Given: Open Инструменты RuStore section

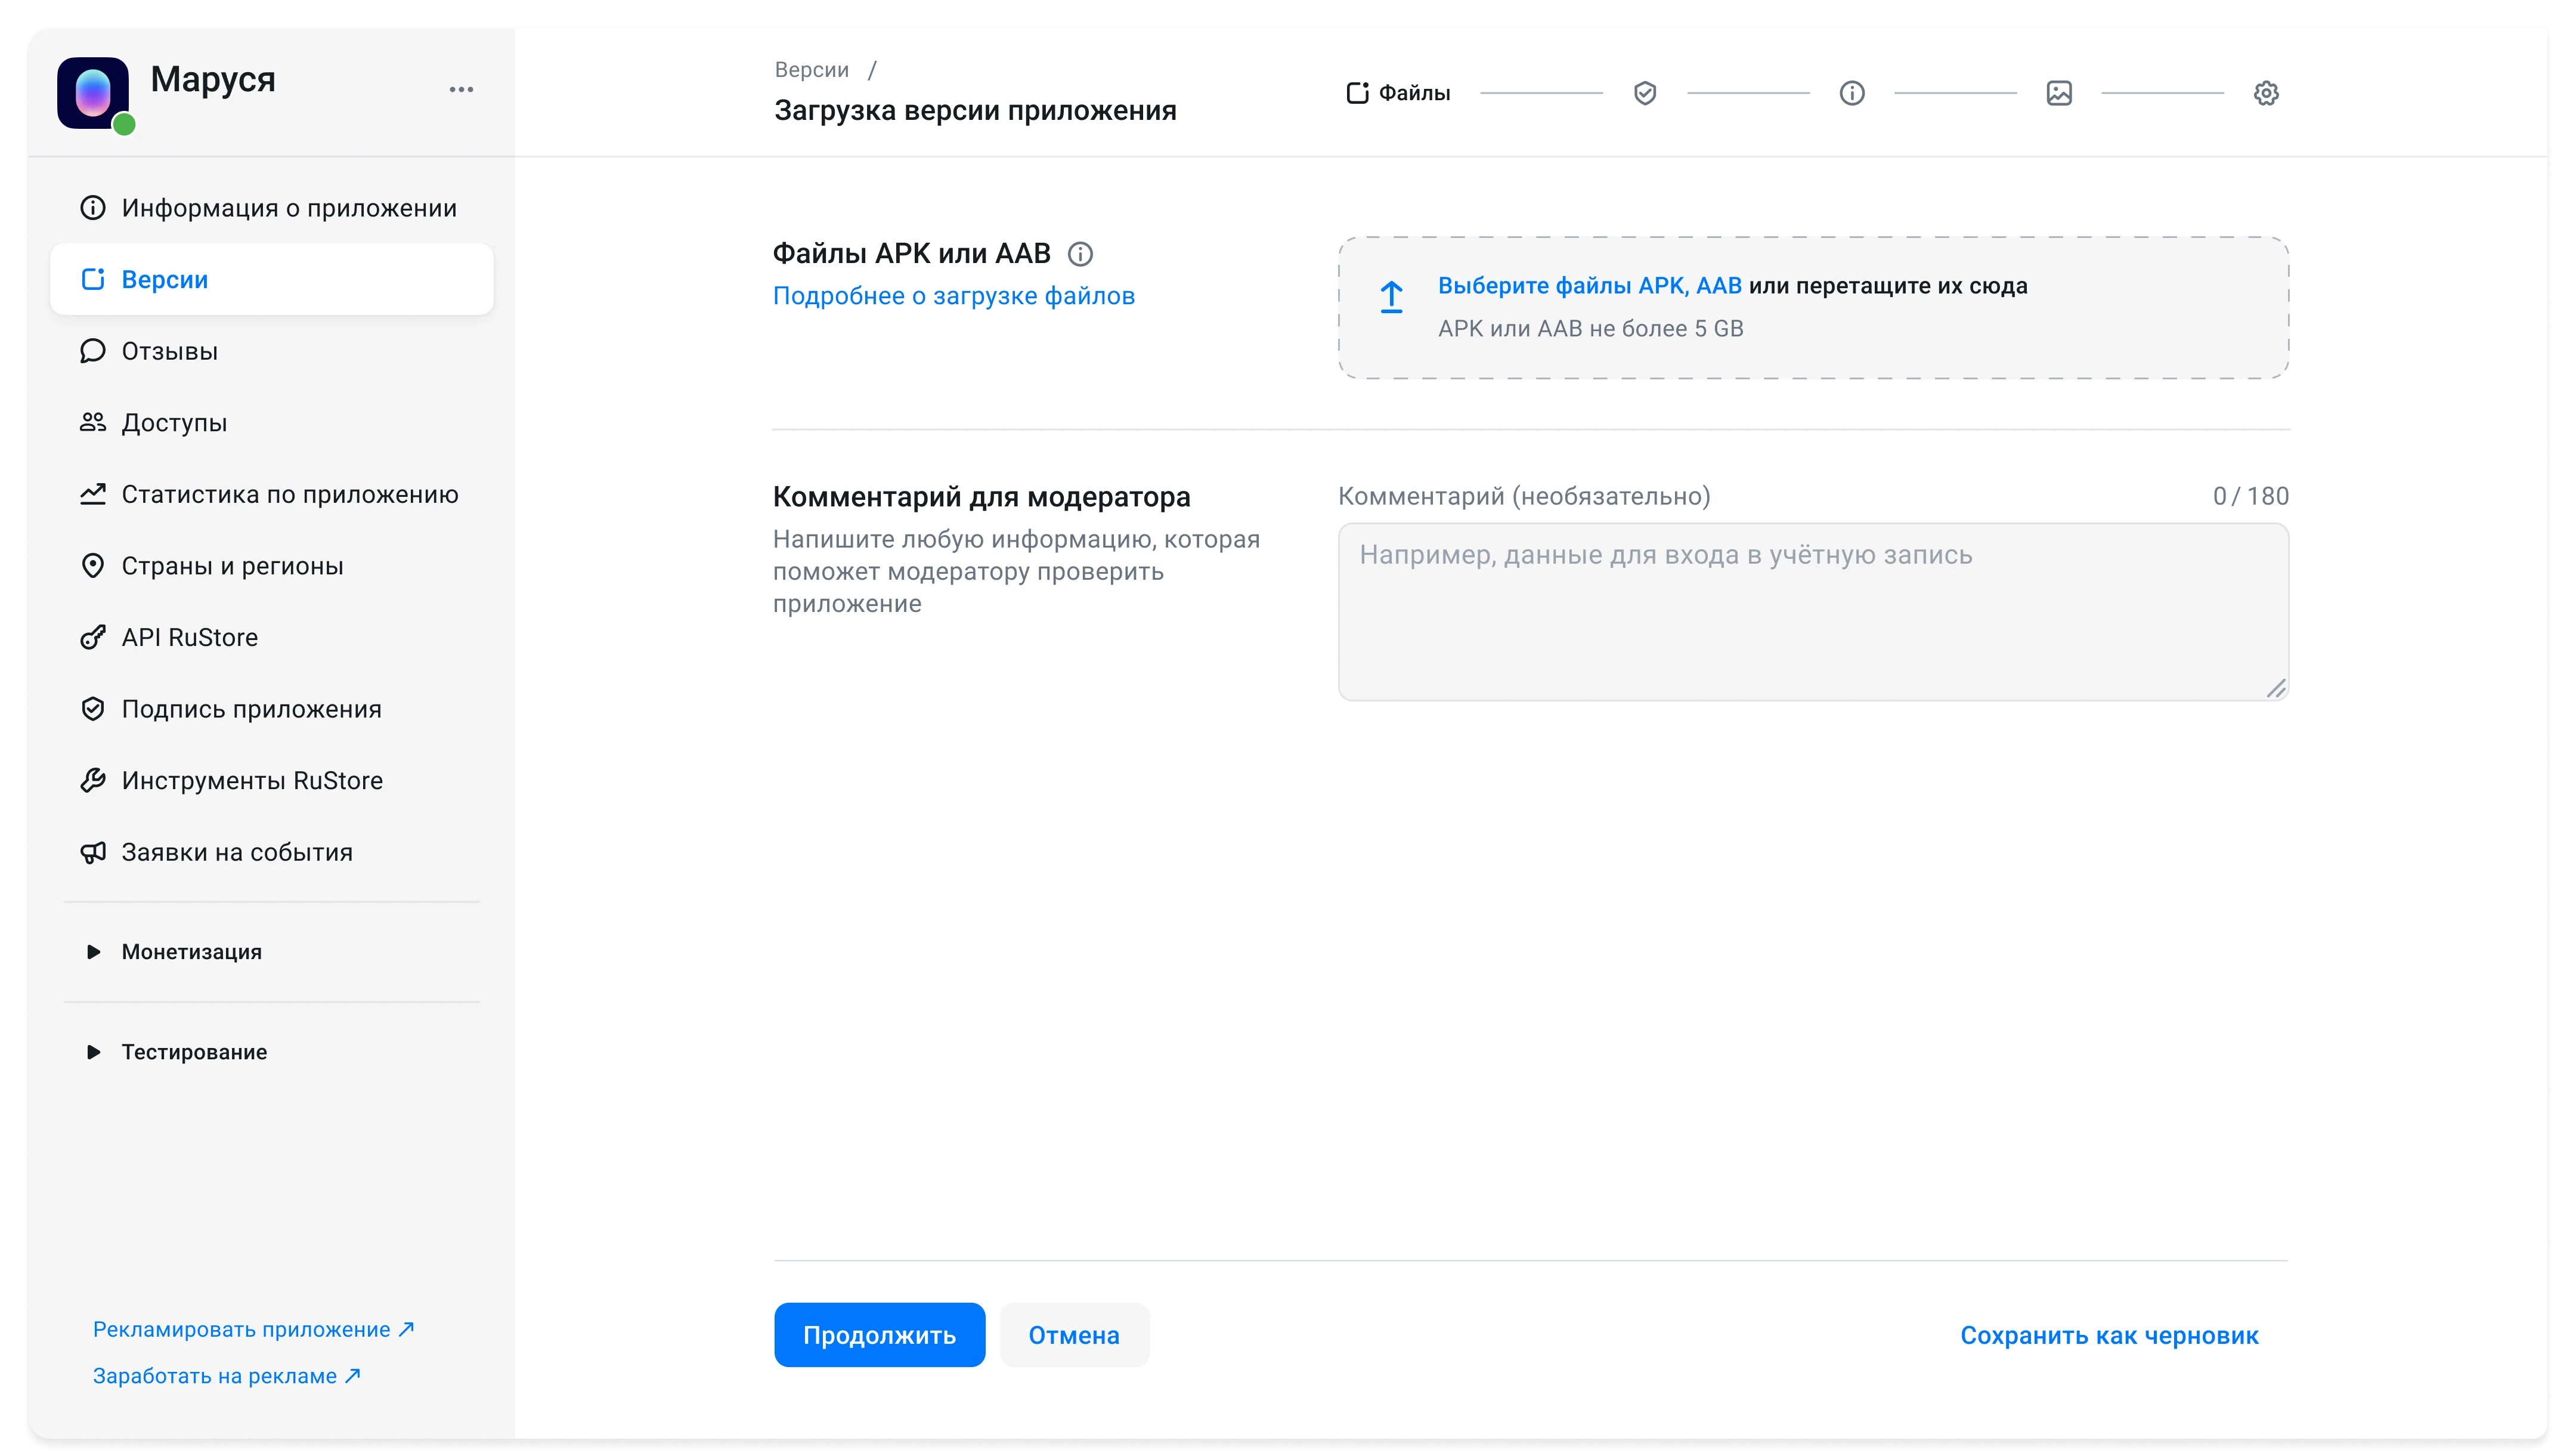Looking at the screenshot, I should (x=272, y=780).
